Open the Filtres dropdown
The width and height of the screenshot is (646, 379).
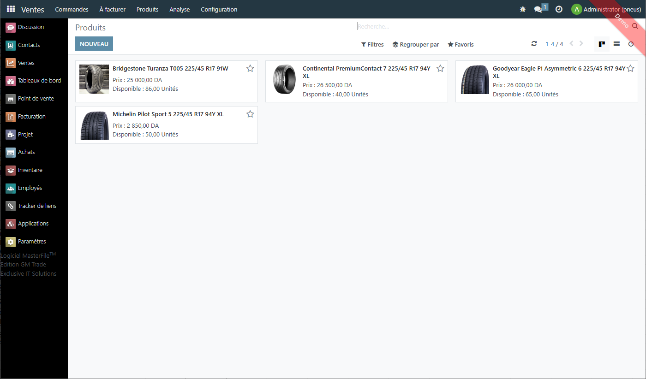tap(372, 45)
